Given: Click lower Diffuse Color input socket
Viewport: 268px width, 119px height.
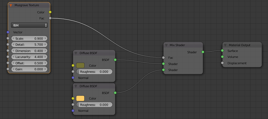Looking at the screenshot, I should point(73,98).
